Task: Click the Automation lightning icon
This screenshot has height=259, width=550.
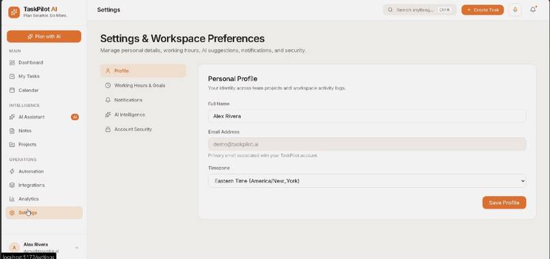Action: click(12, 171)
